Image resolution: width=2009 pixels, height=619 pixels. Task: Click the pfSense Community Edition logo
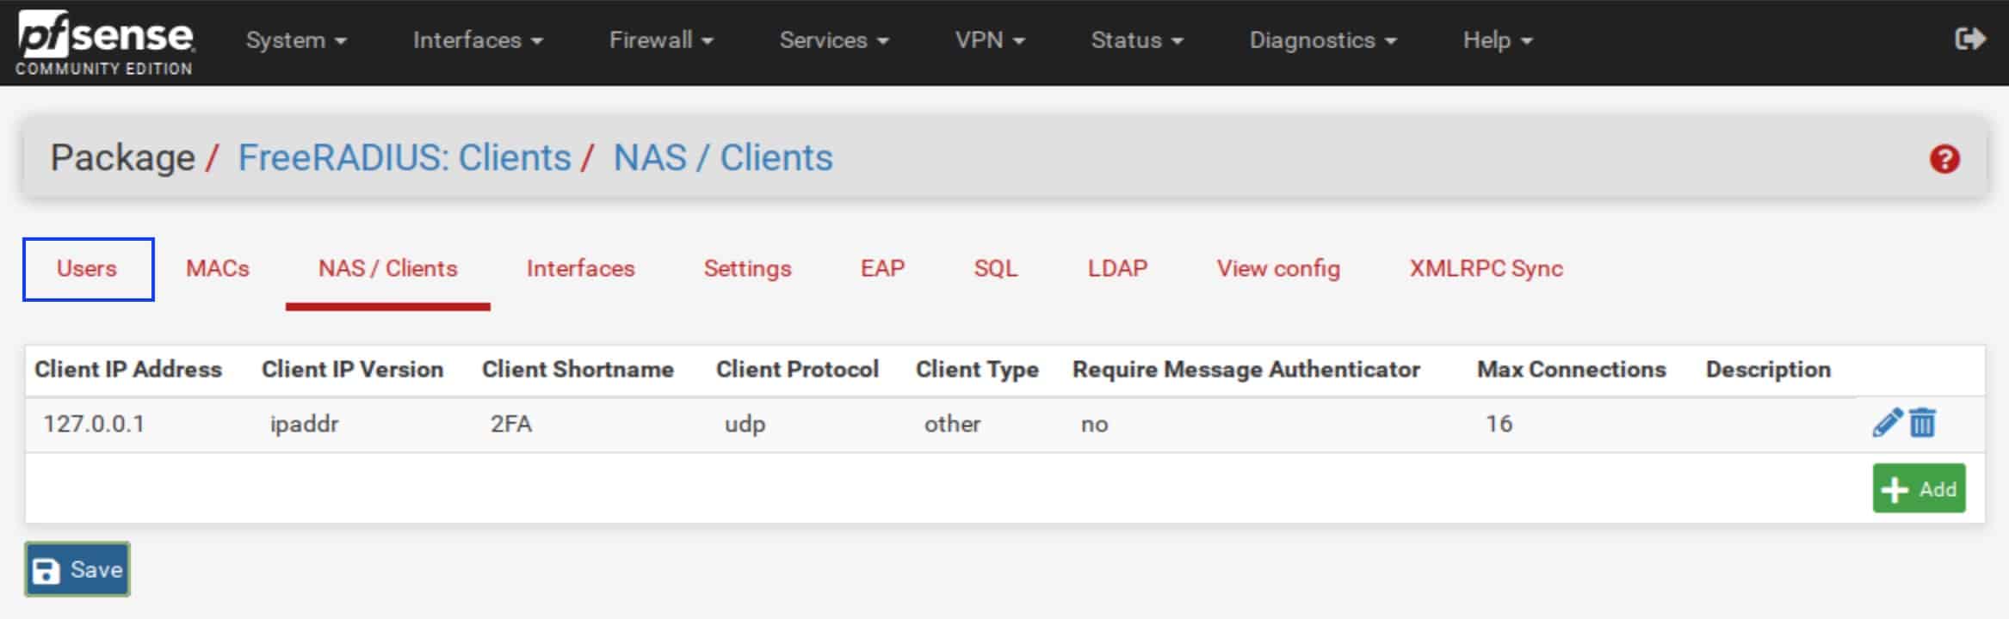(105, 43)
